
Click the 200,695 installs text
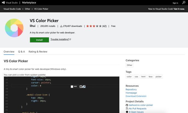click(48, 26)
